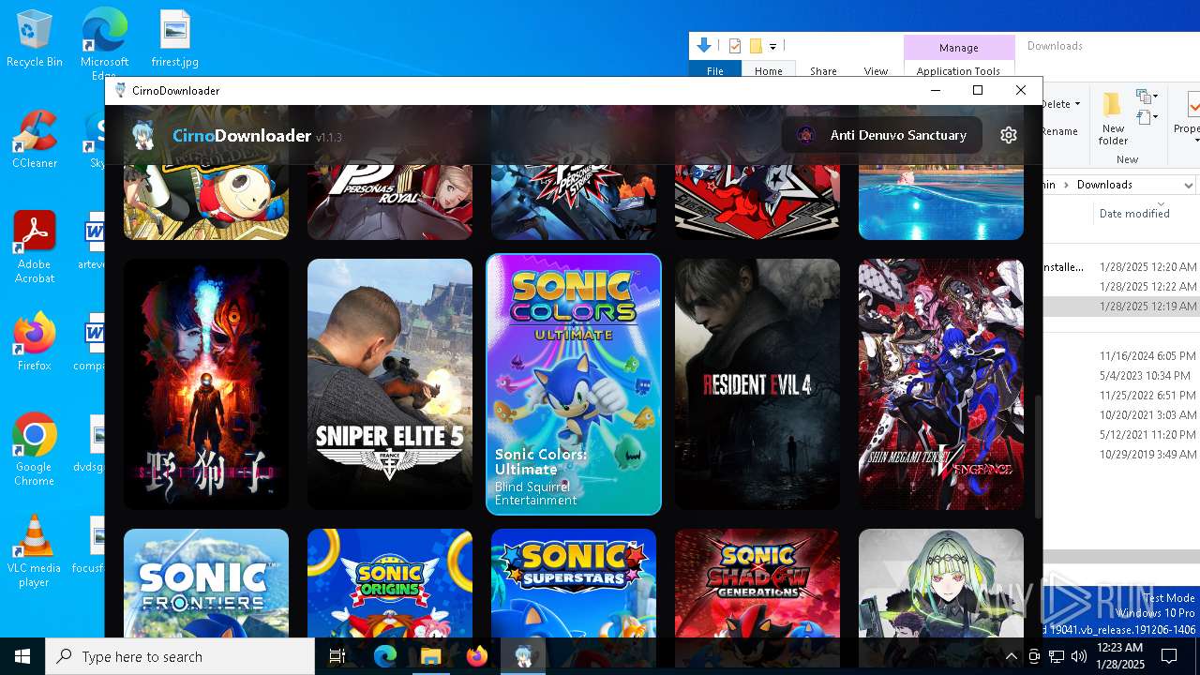Select Firefox desktop shortcut
The width and height of the screenshot is (1200, 675).
click(x=35, y=341)
